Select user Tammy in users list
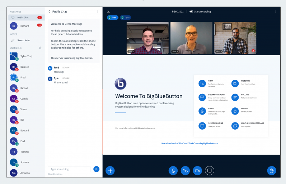The image size is (286, 184). click(26, 152)
